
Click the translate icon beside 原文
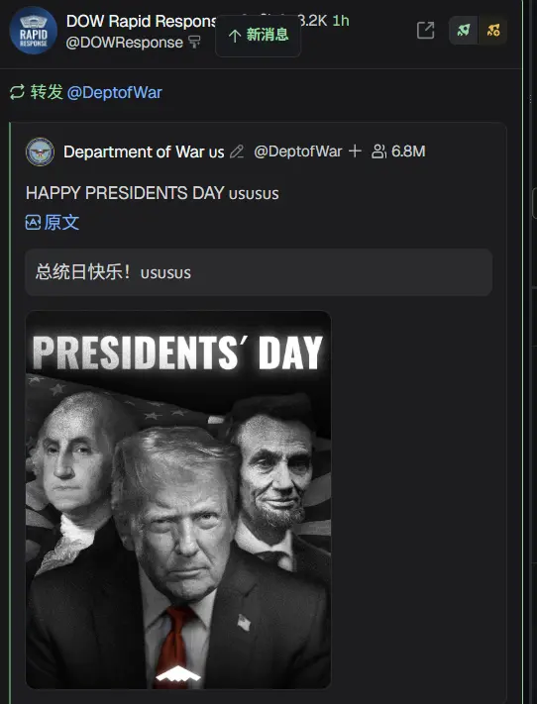33,222
